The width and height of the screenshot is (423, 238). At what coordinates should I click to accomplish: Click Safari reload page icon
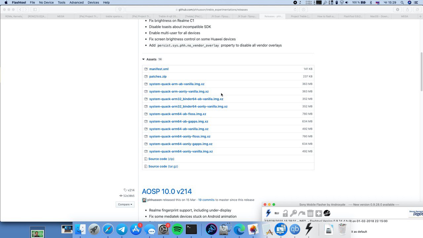point(295,10)
